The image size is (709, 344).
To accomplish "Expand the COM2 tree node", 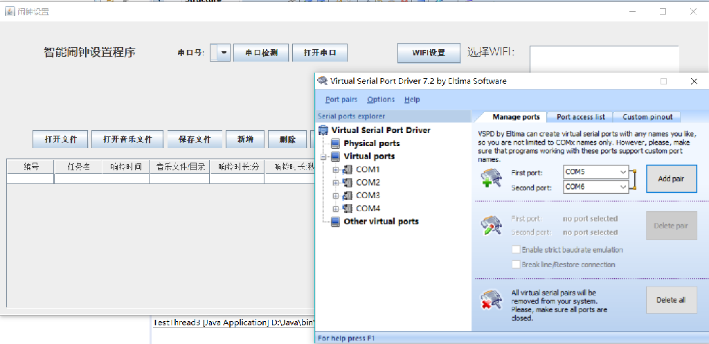I will pyautogui.click(x=336, y=183).
